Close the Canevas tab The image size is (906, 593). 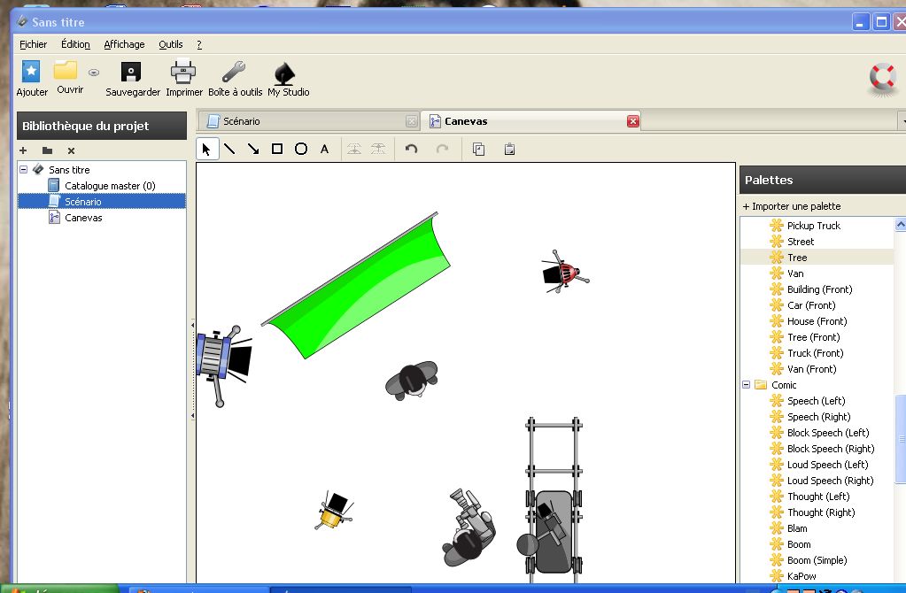click(x=633, y=121)
